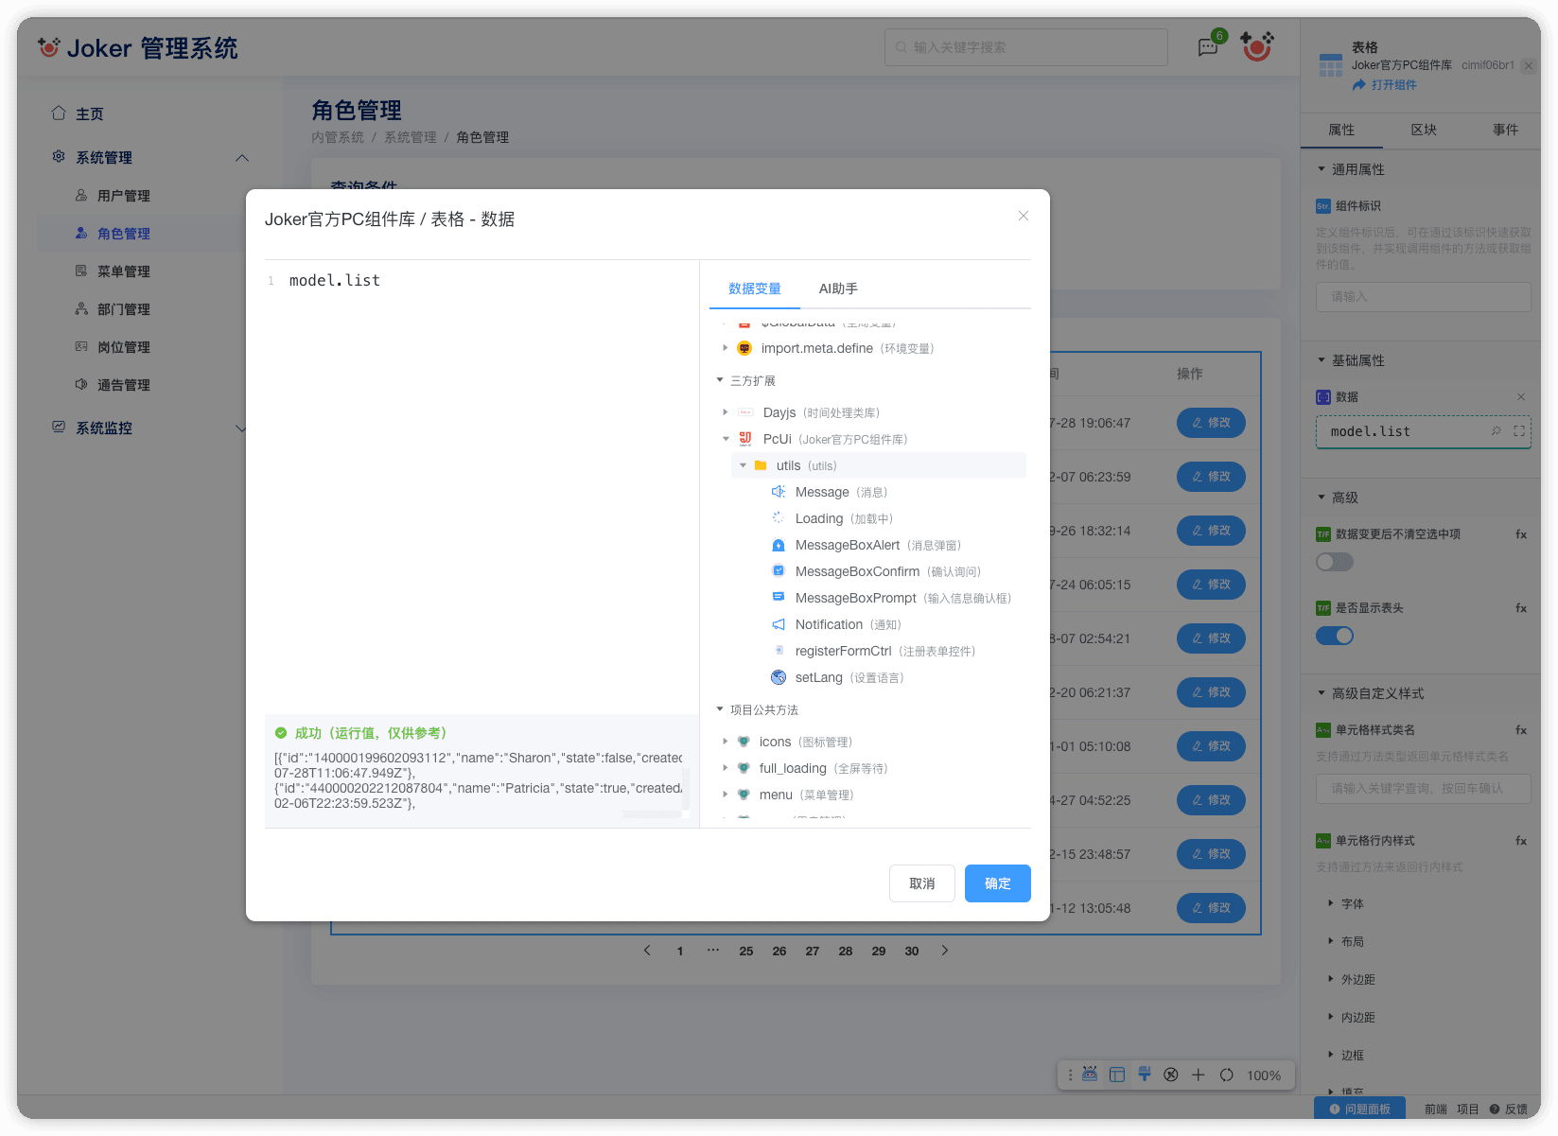Click the plus zoom-in icon in floating toolbar
The image size is (1558, 1136).
[1199, 1075]
